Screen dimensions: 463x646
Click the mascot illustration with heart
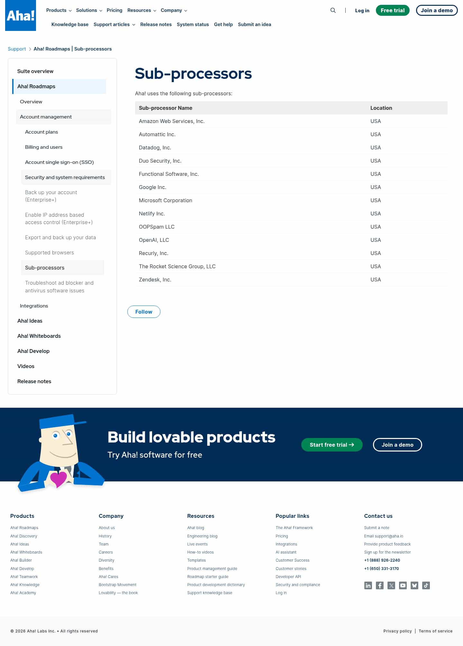click(61, 453)
